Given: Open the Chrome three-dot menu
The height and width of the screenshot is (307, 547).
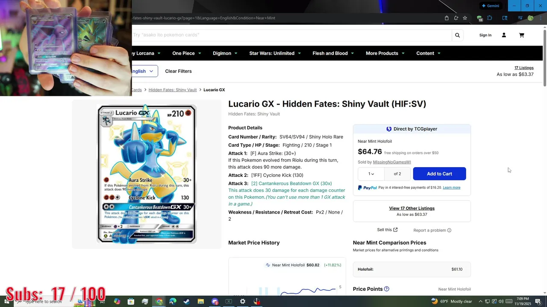Looking at the screenshot, I should coord(541,18).
